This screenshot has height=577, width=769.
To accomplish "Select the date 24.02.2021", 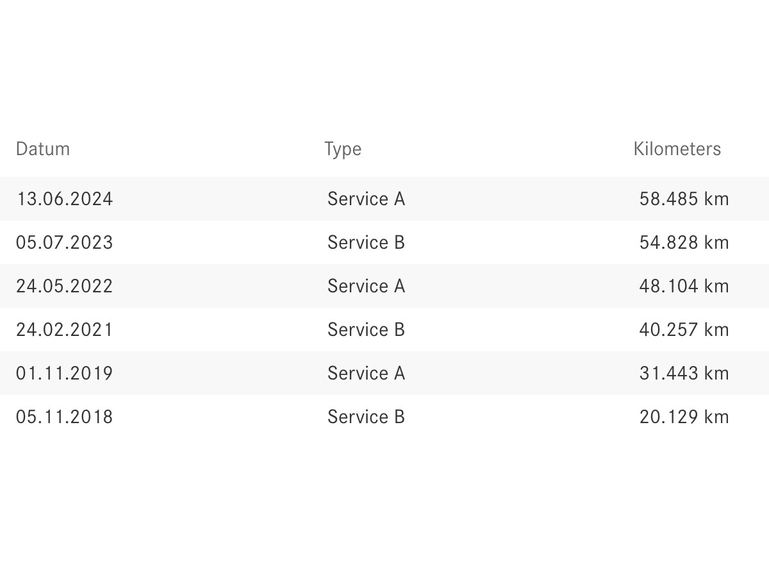I will pyautogui.click(x=64, y=330).
